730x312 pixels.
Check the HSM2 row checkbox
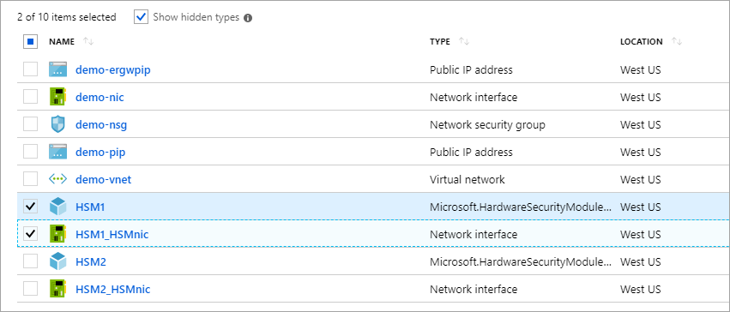point(30,261)
